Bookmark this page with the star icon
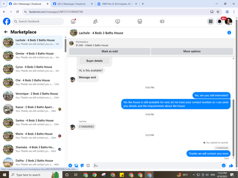This screenshot has height=178, width=238. pos(218,12)
